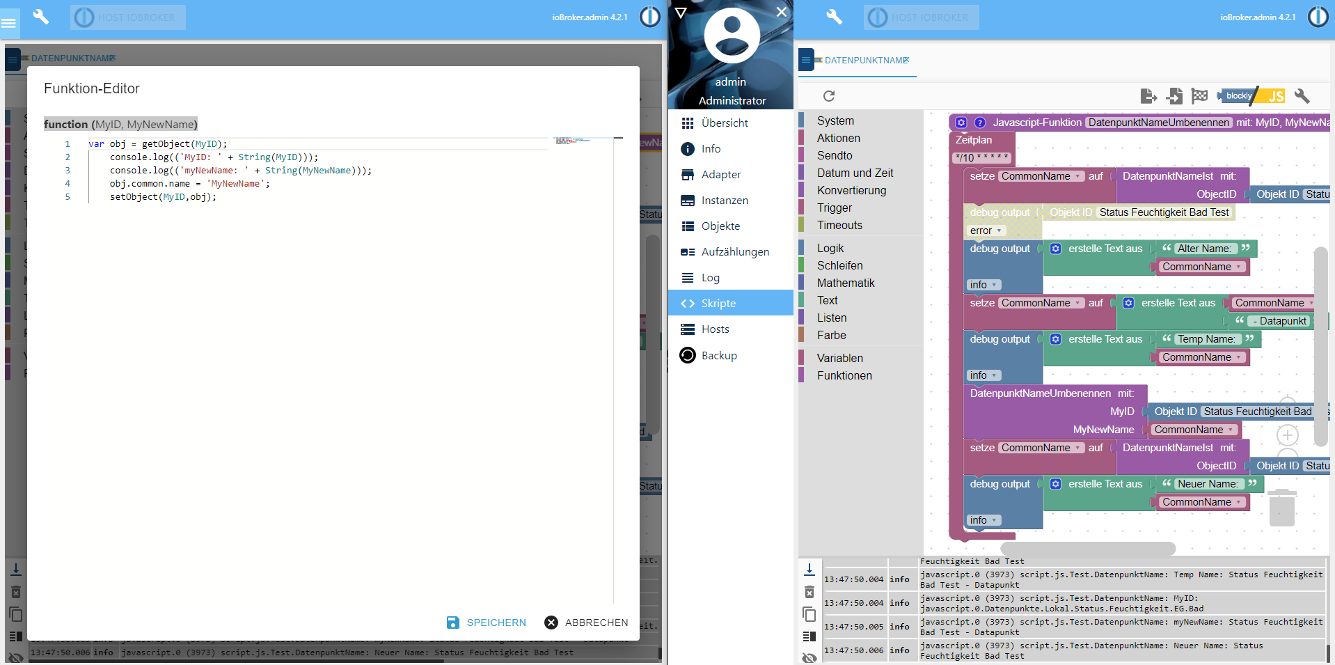The width and height of the screenshot is (1335, 665).
Task: Open the gear on the Alter Name text block
Action: click(x=1056, y=249)
